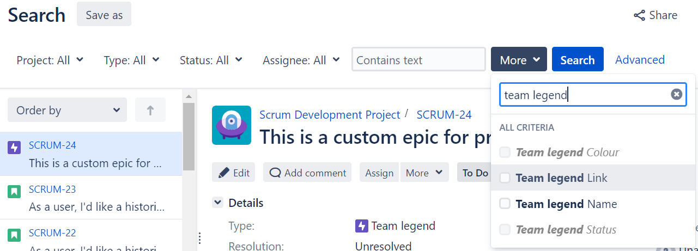Check the Team legend Link checkbox

click(505, 178)
